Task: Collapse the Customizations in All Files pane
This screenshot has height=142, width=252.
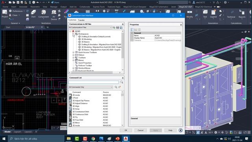Action: [x=122, y=24]
